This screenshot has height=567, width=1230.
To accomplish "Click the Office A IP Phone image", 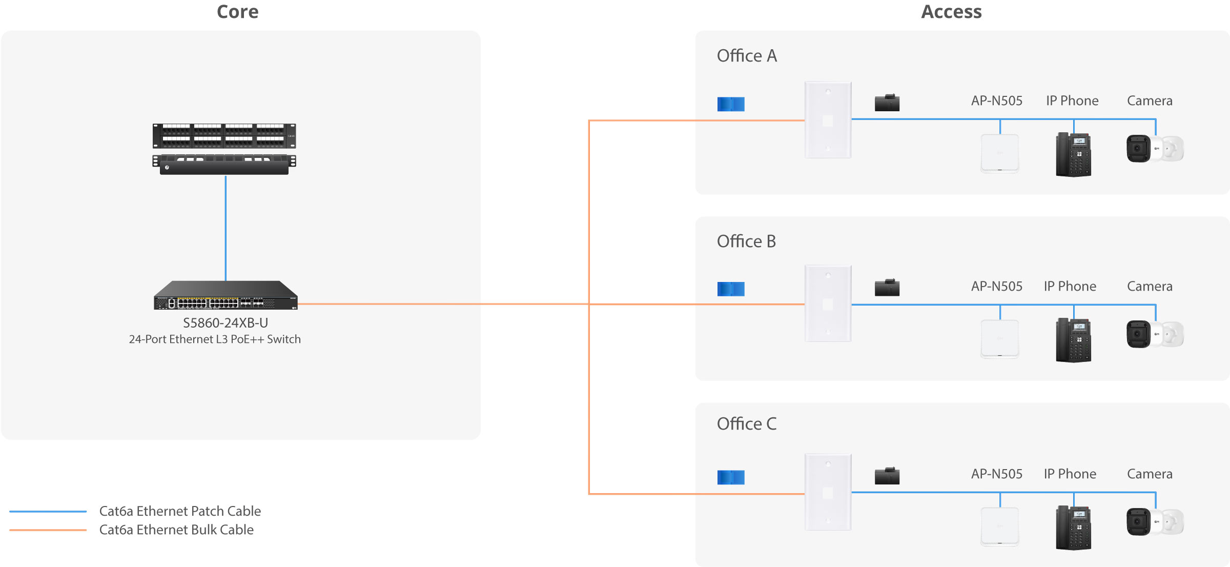I will (1074, 155).
